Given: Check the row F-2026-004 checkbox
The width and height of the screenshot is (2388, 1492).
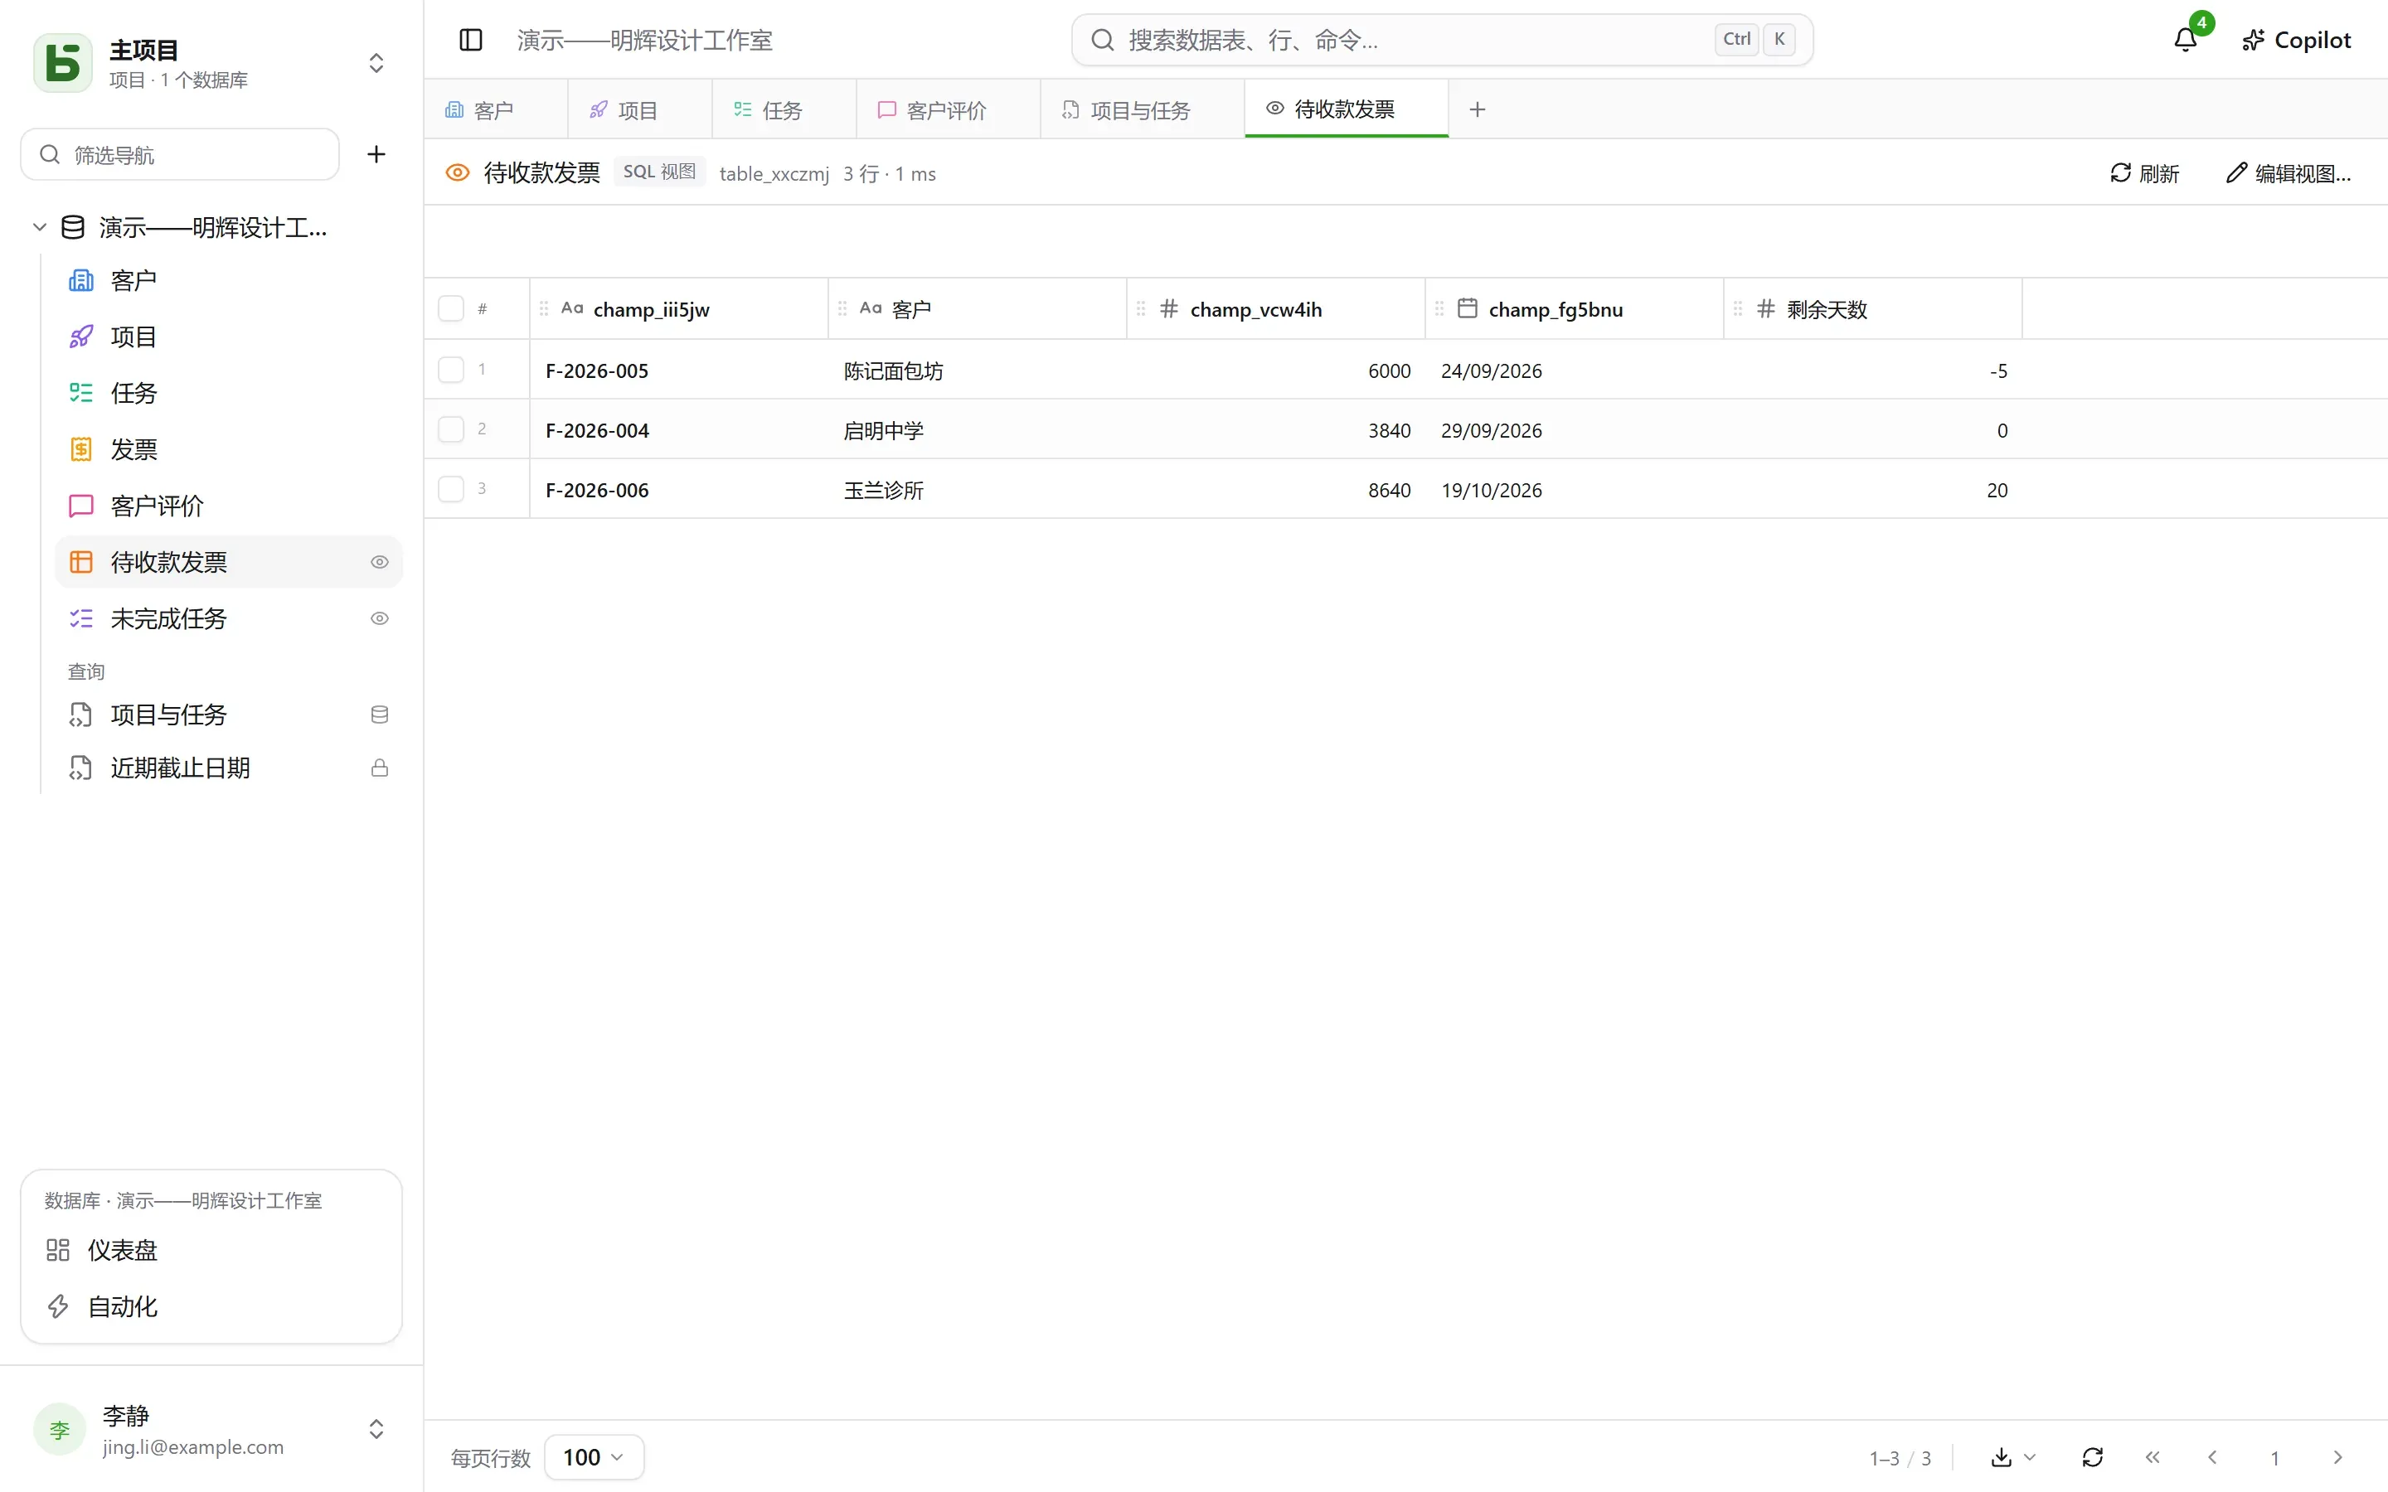Looking at the screenshot, I should [451, 429].
